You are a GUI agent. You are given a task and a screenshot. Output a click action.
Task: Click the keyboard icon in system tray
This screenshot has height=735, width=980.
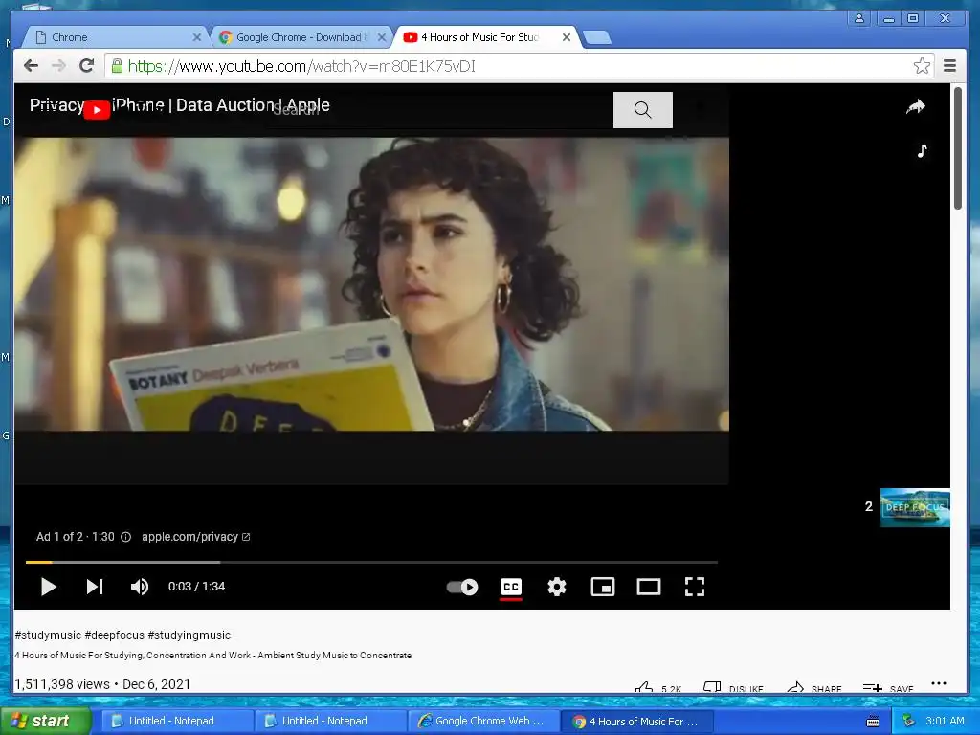pos(873,722)
